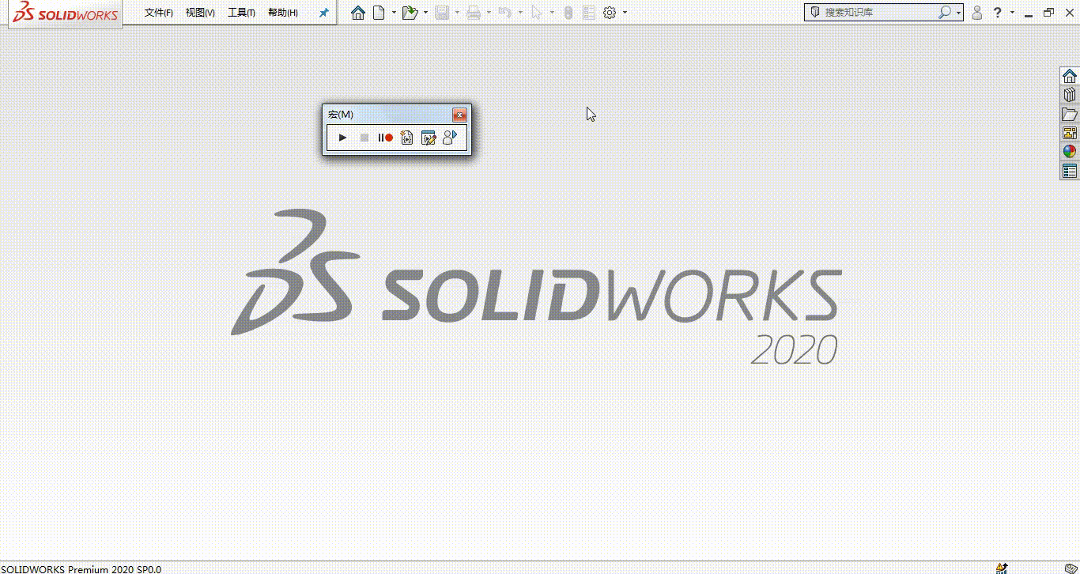Screen dimensions: 1080x574
Task: Click the Save floppy disk icon
Action: (443, 13)
